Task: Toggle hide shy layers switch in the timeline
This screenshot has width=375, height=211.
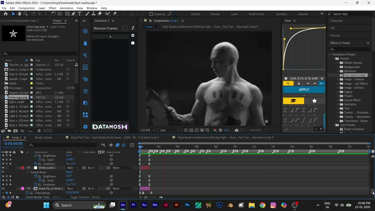Action: pyautogui.click(x=111, y=145)
